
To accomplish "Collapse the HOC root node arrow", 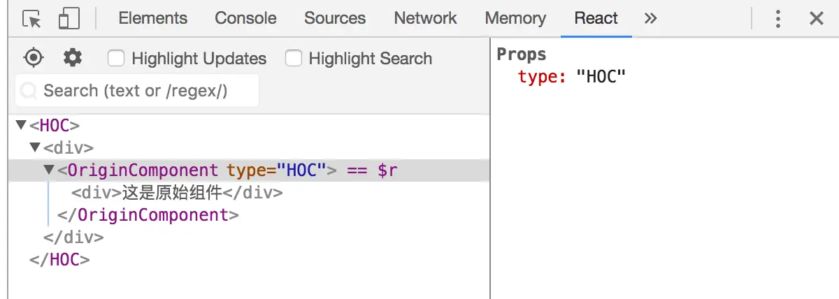I will (x=20, y=126).
